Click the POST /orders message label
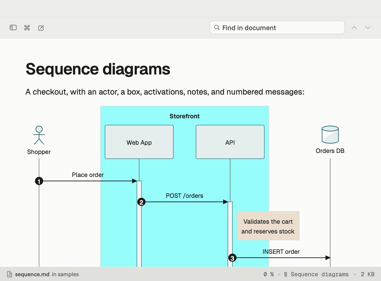The image size is (381, 281). [184, 196]
